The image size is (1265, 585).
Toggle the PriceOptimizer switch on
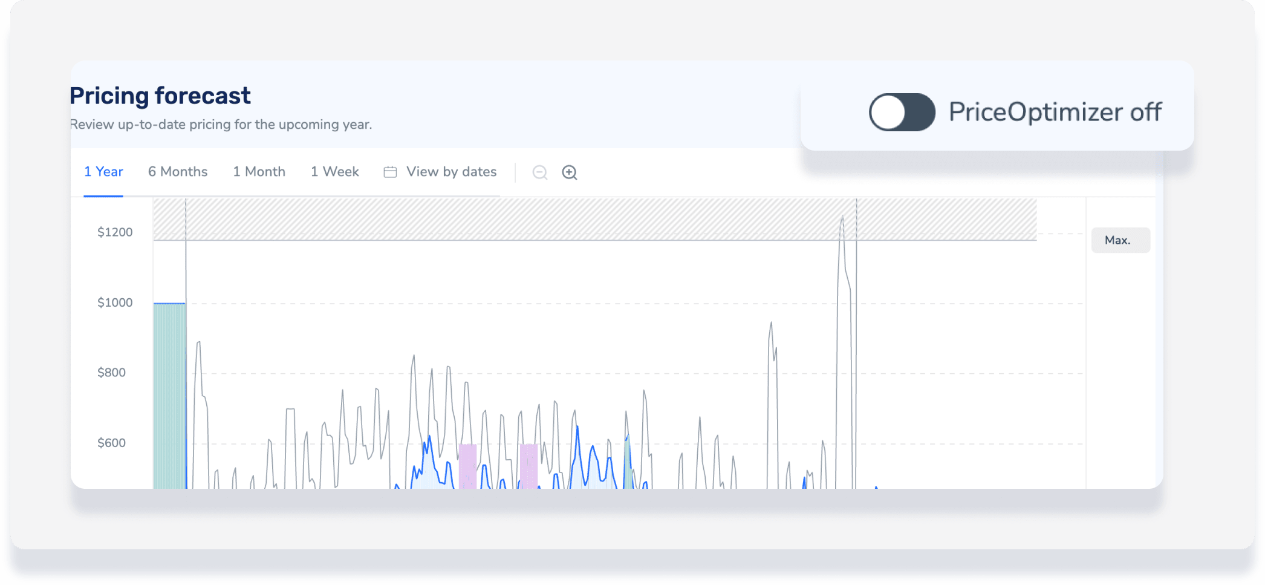coord(902,112)
